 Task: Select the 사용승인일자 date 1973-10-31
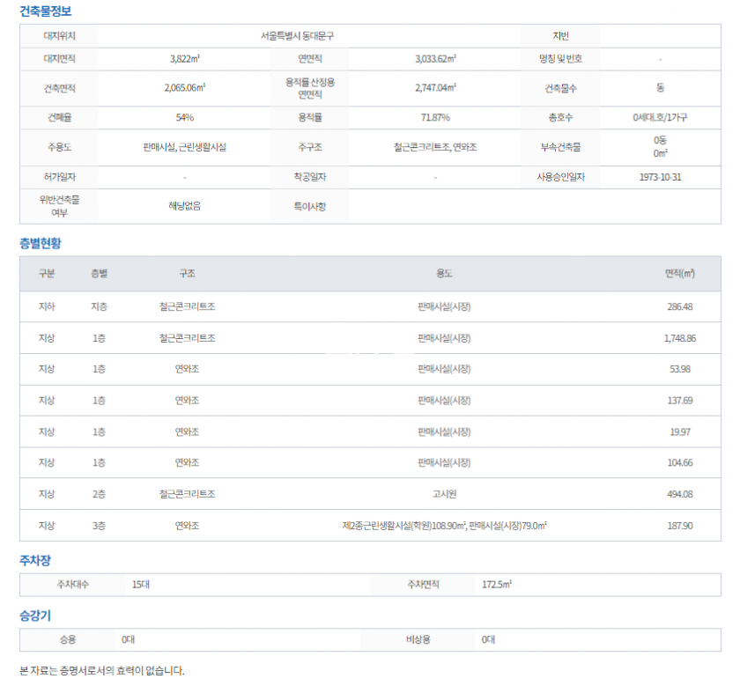point(660,177)
